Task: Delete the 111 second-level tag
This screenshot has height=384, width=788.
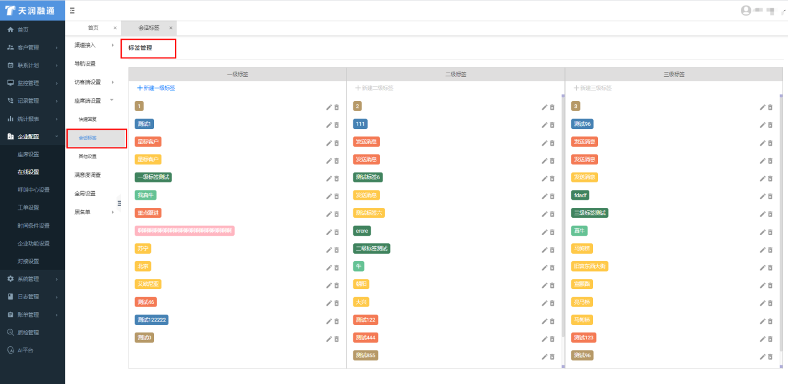Action: point(552,125)
